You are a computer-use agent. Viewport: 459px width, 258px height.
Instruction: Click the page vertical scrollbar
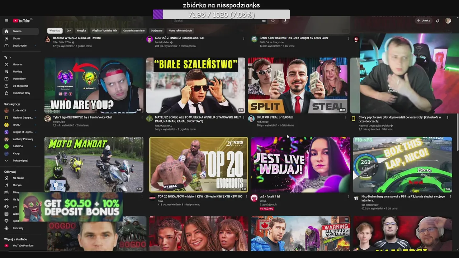pos(457,133)
